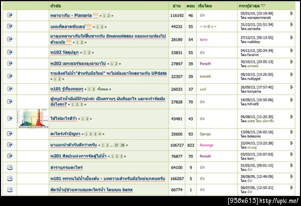The image size is (301, 206).
Task: Go to last post arrow by hifirst9
Action: [291, 100]
